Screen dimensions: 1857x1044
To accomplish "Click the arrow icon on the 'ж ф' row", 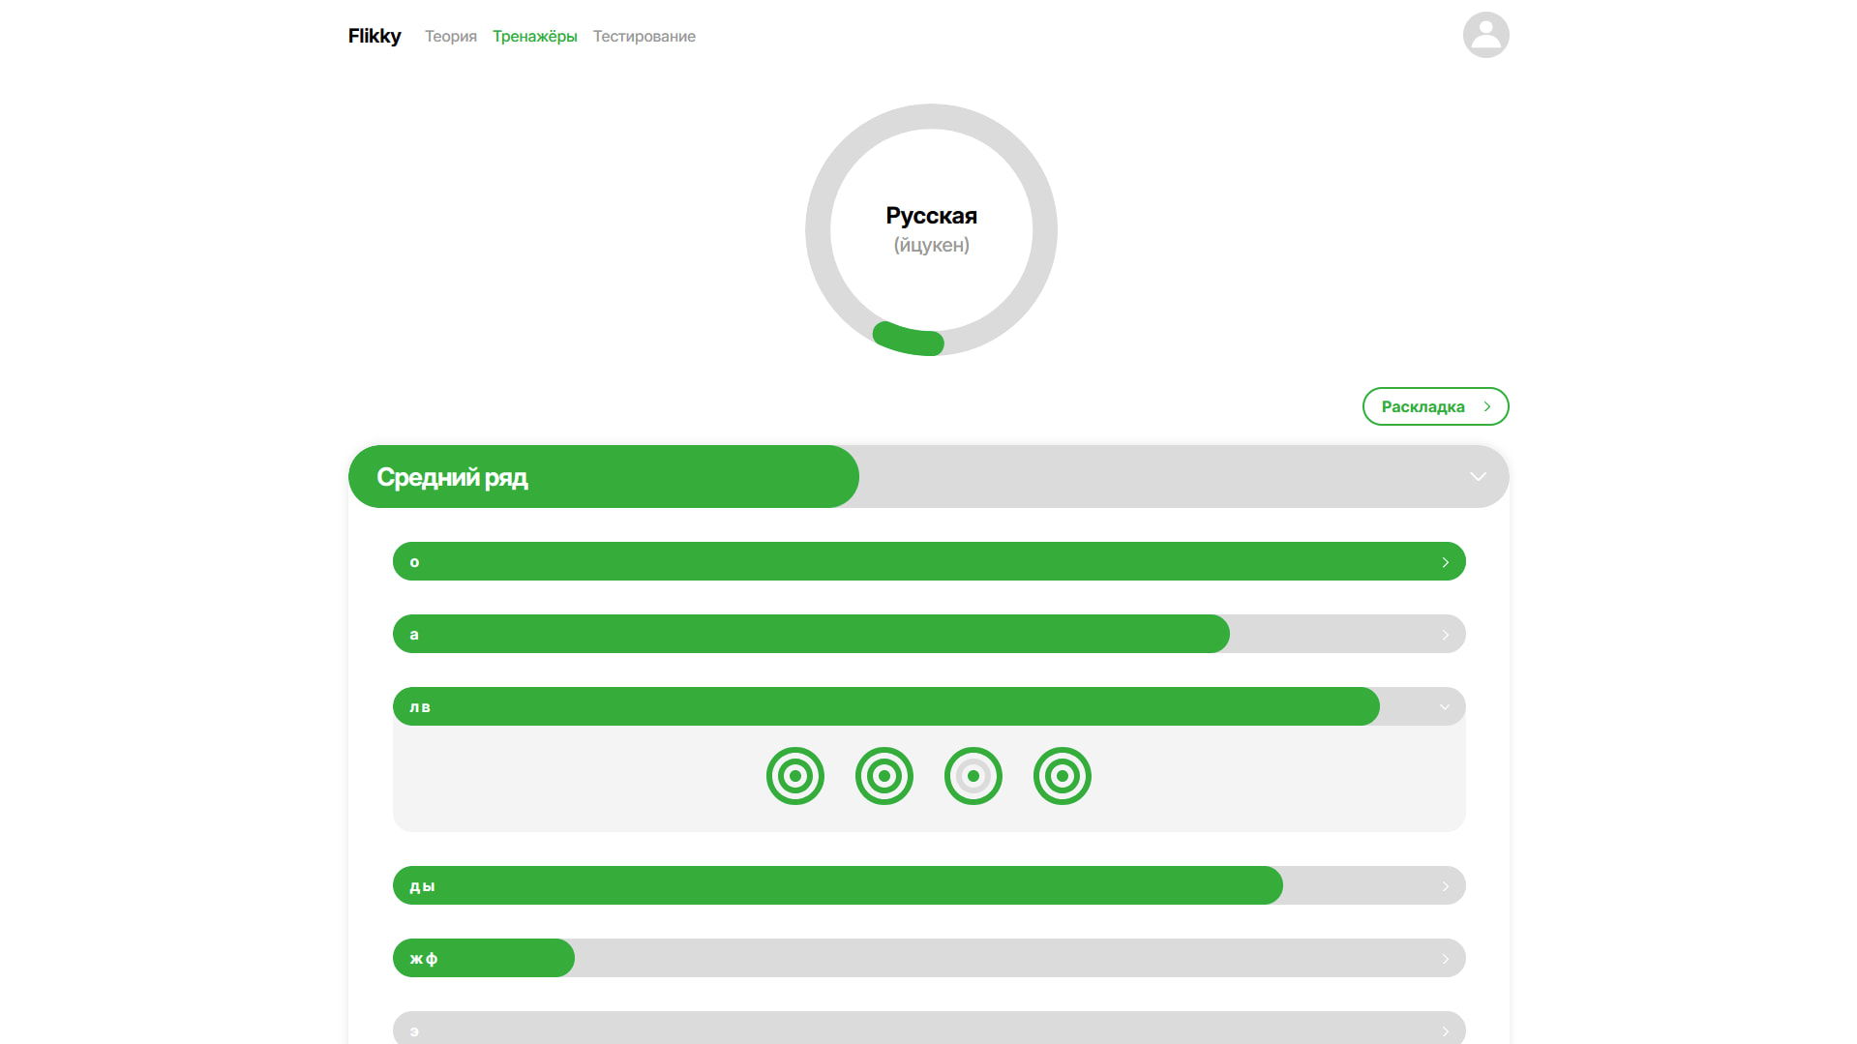I will tap(1445, 959).
